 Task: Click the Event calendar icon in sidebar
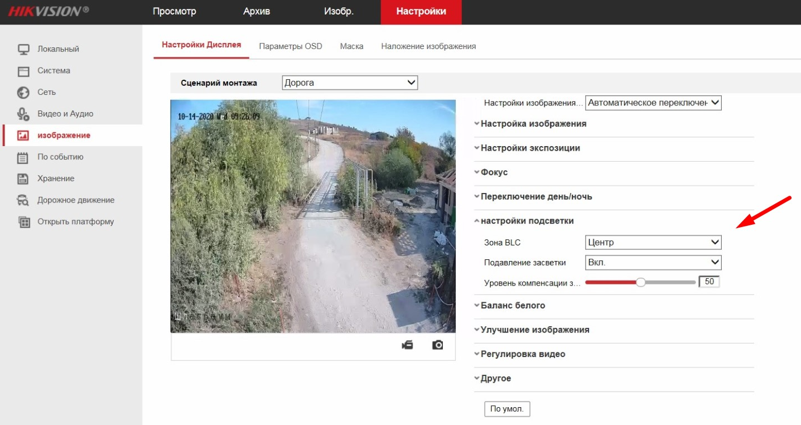coord(23,158)
